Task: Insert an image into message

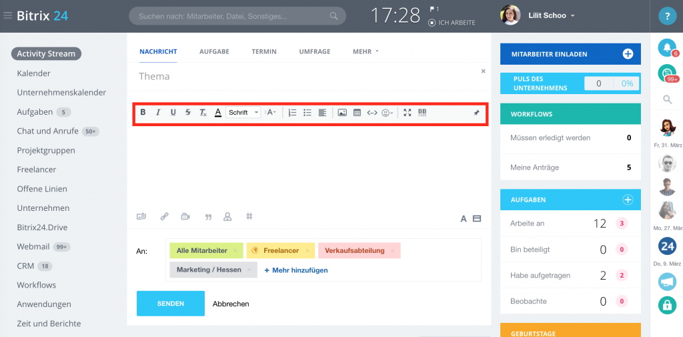Action: click(x=342, y=113)
